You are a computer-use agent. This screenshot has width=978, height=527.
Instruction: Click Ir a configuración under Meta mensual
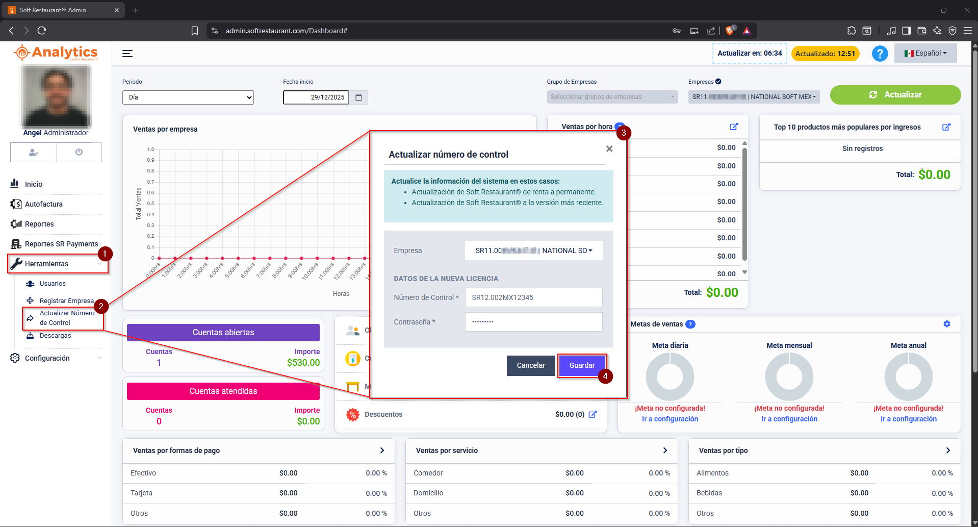pos(789,419)
